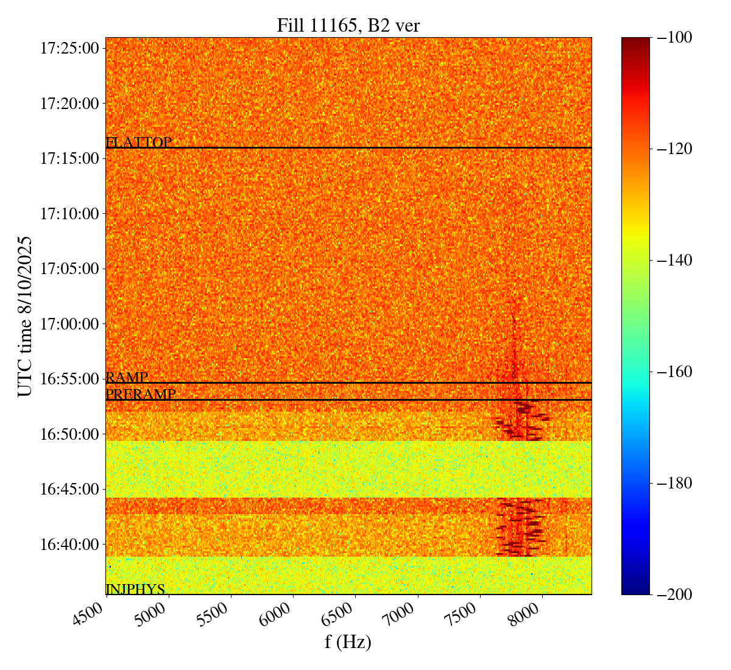The width and height of the screenshot is (731, 670).
Task: Click the RAMP phase marker label
Action: click(127, 378)
